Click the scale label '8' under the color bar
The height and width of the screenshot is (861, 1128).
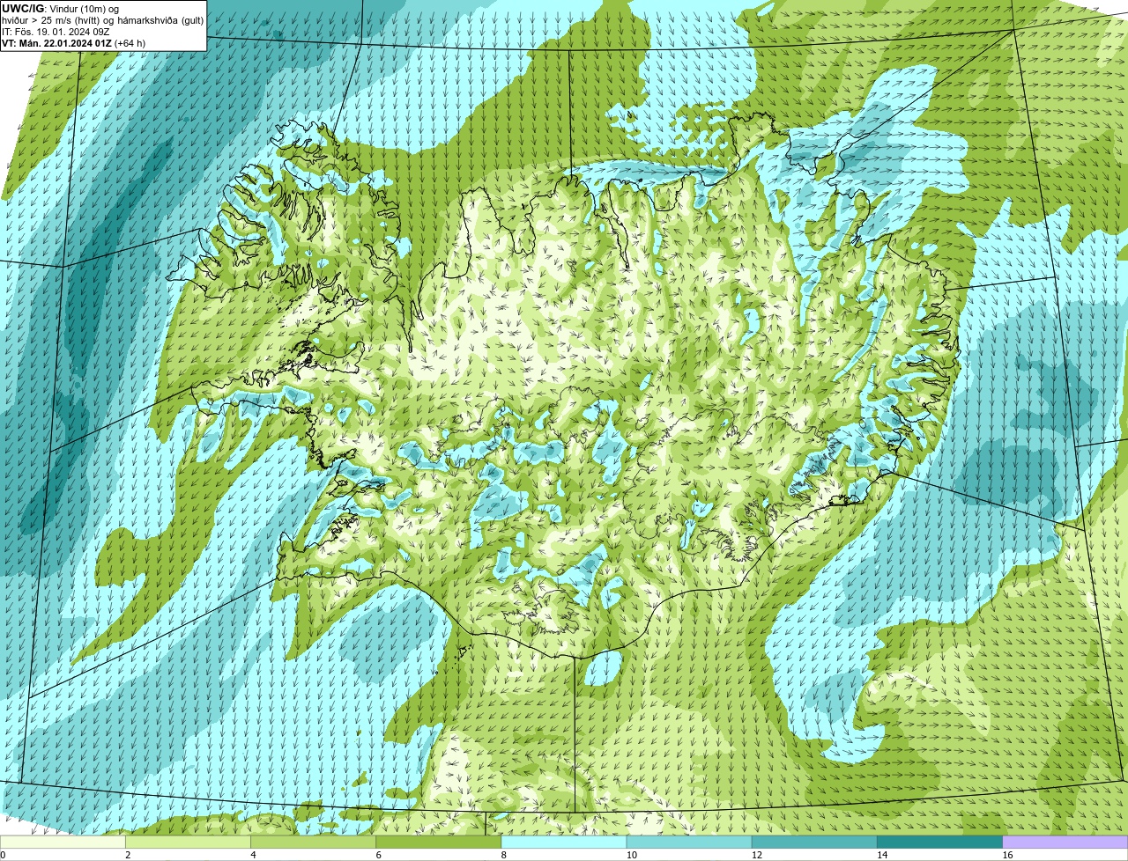point(503,855)
